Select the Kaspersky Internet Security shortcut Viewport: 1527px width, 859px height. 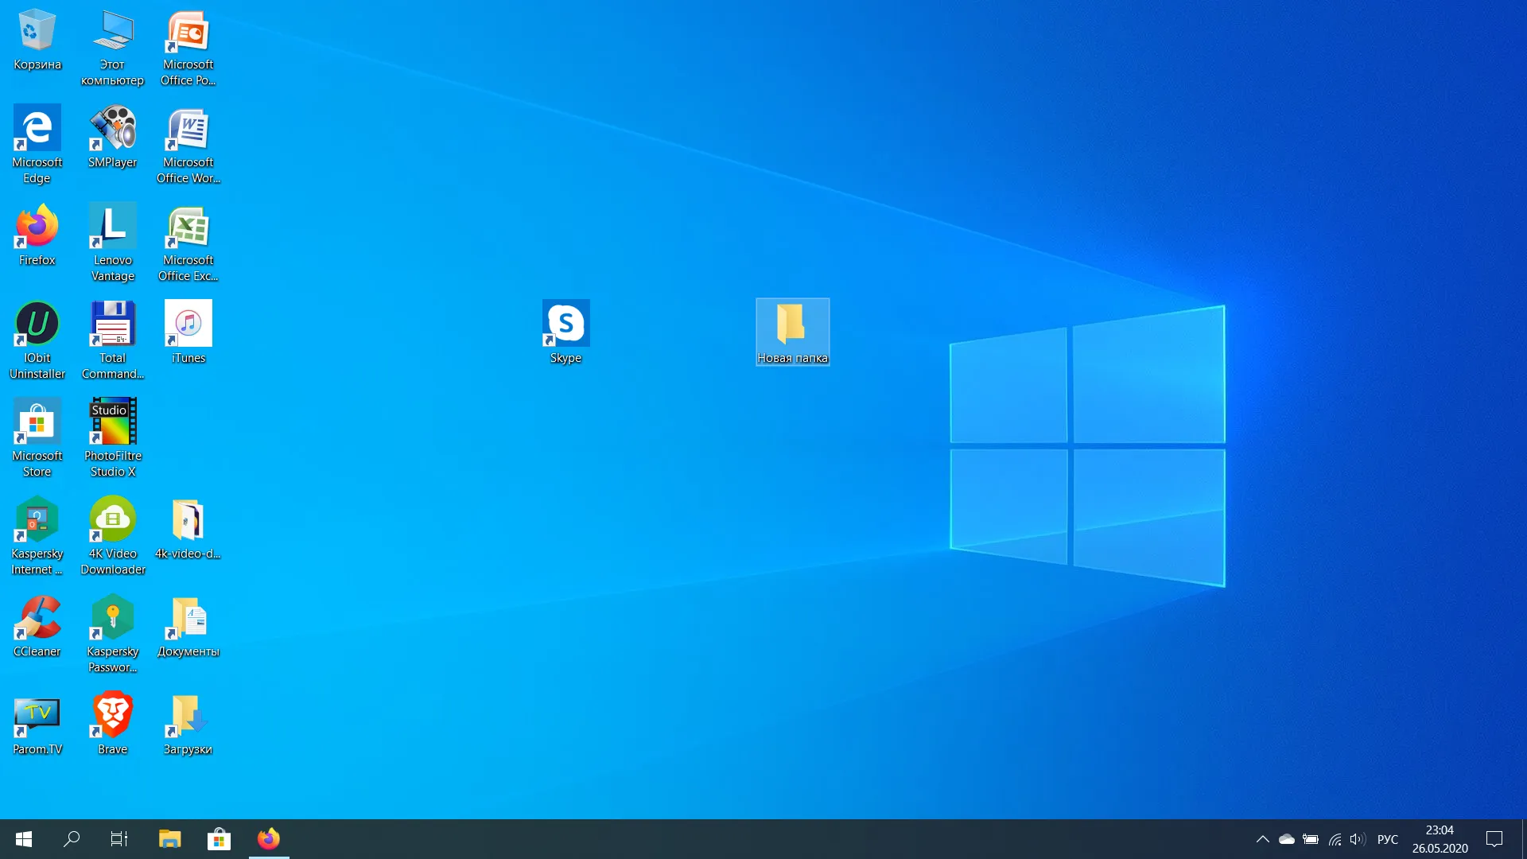[x=37, y=536]
